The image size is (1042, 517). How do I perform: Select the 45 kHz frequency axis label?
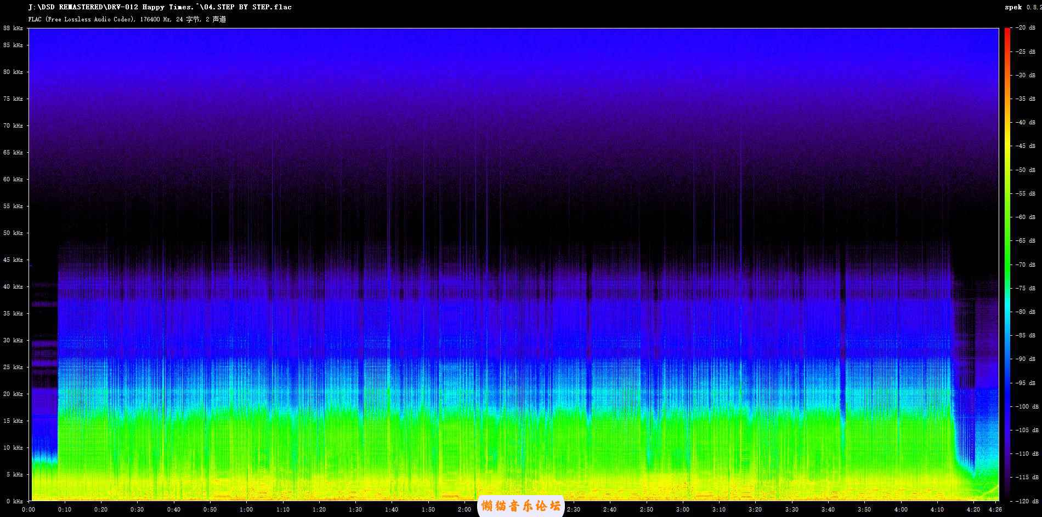coord(13,260)
